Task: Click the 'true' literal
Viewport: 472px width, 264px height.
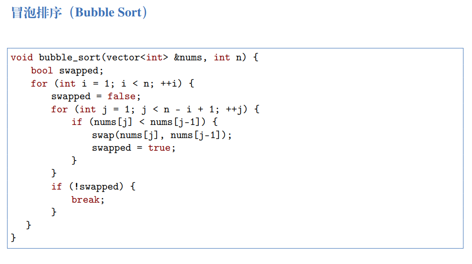Action: tap(159, 148)
